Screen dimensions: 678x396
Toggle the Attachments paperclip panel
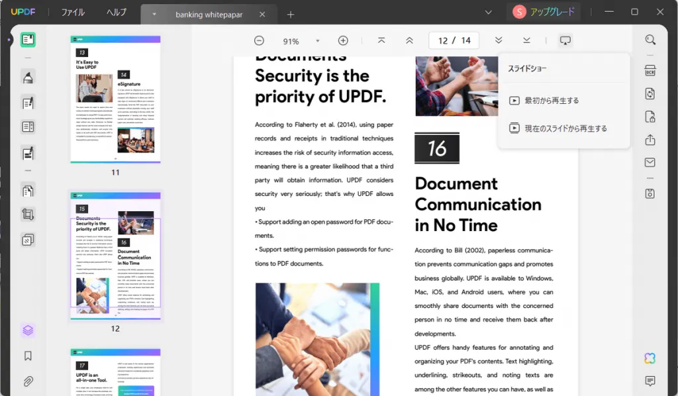pyautogui.click(x=28, y=381)
